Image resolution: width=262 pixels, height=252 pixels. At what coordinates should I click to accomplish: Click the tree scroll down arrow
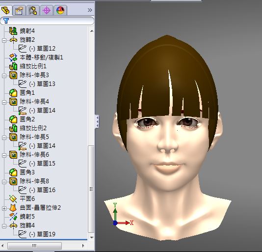click(92, 237)
